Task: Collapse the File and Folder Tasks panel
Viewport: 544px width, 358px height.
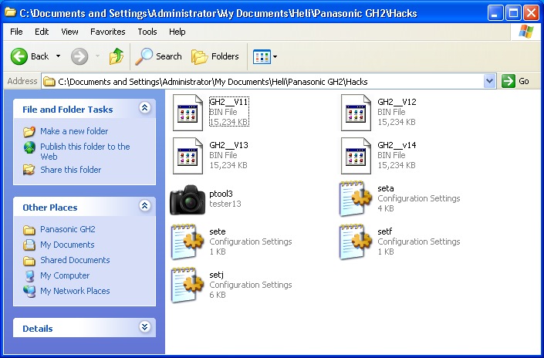Action: (144, 110)
